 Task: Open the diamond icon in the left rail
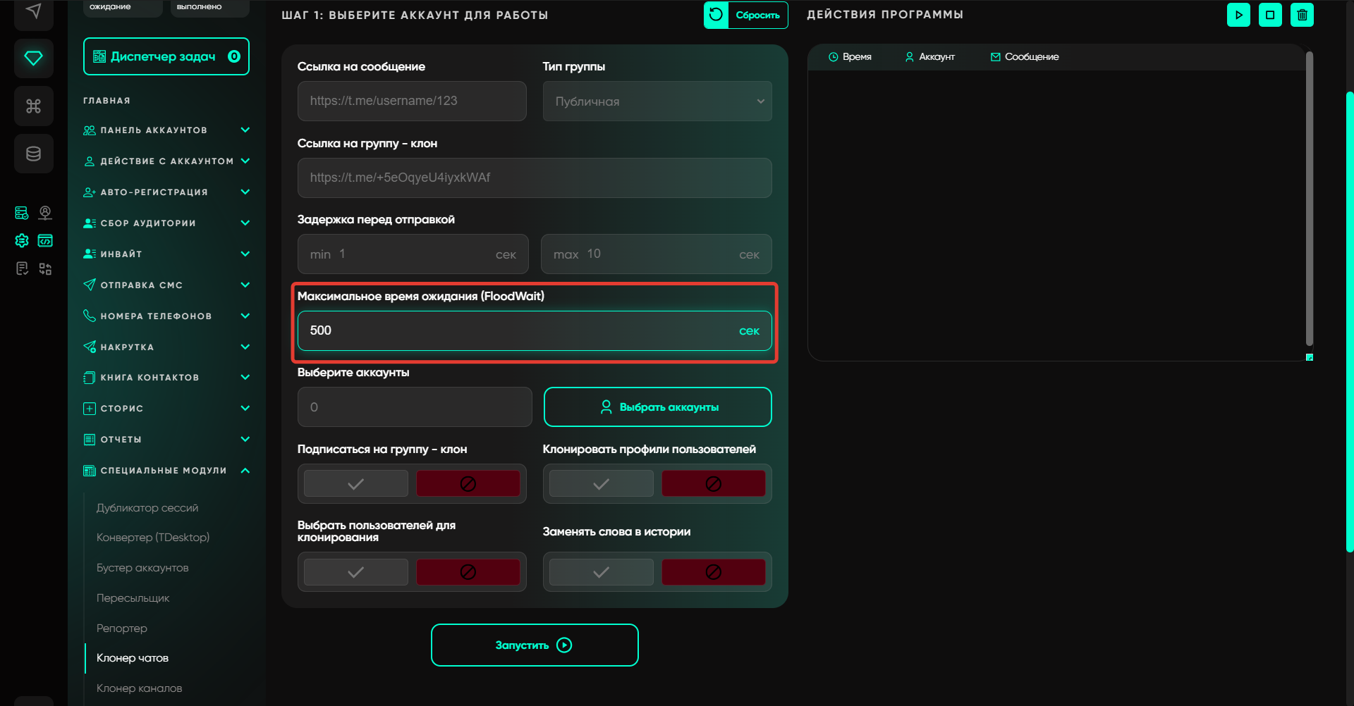click(x=33, y=58)
